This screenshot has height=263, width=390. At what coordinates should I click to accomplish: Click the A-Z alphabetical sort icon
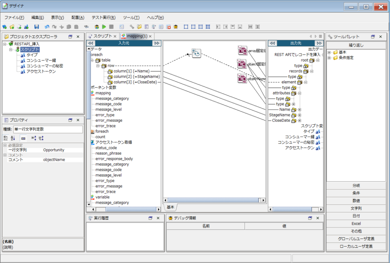(13, 138)
